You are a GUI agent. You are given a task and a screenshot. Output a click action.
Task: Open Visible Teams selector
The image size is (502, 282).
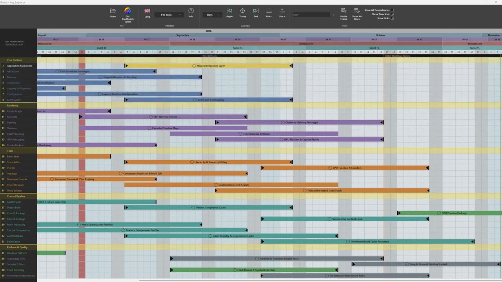[344, 11]
